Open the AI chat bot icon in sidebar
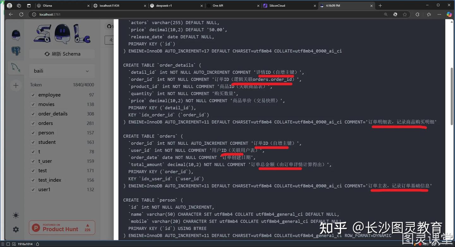This screenshot has width=455, height=247. [x=16, y=35]
